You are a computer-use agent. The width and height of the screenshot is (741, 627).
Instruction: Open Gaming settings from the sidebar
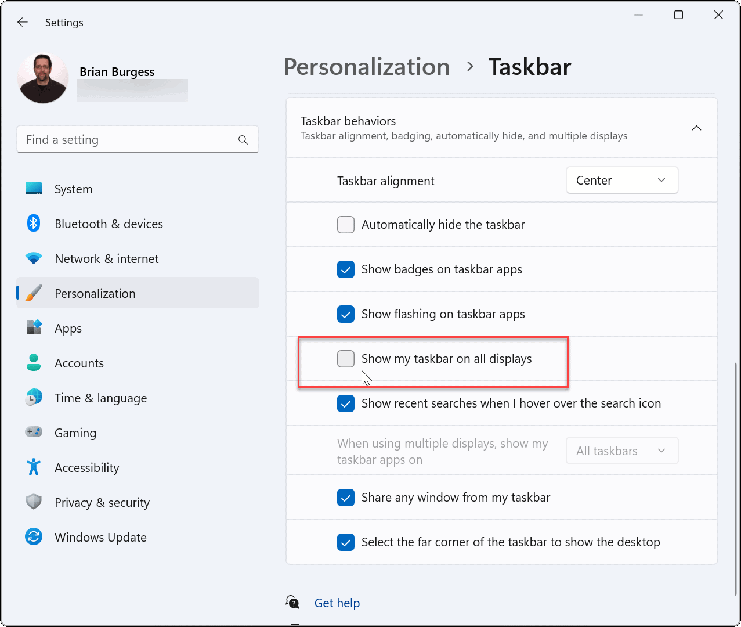click(75, 433)
